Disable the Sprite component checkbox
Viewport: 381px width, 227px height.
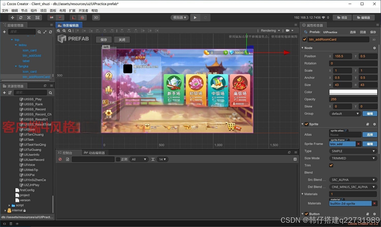point(306,124)
